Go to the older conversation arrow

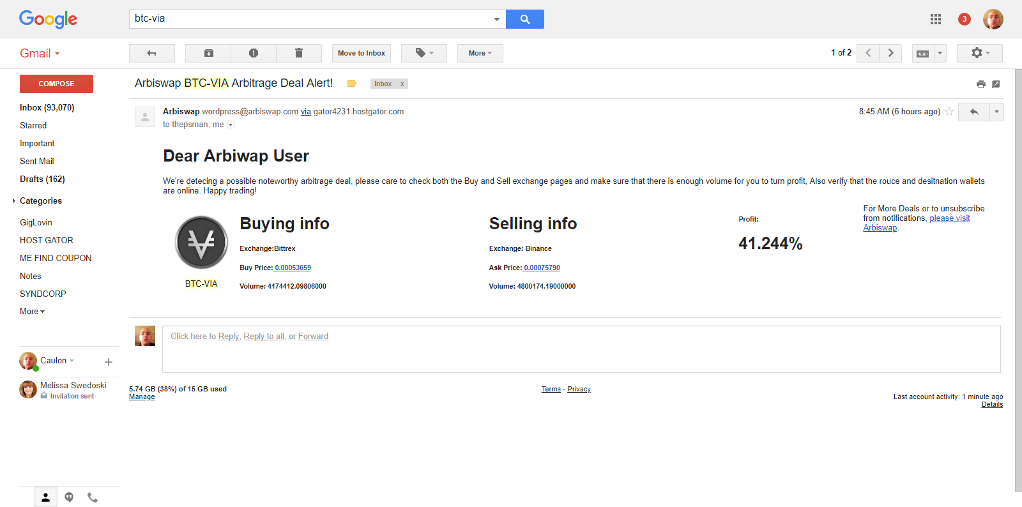click(x=890, y=53)
